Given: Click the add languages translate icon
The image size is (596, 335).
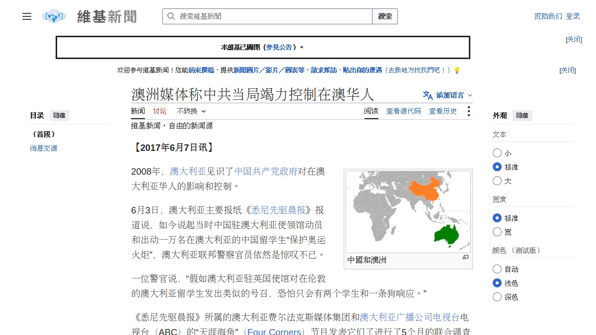Looking at the screenshot, I should (x=428, y=95).
